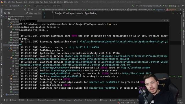Open the Git tool window
The width and height of the screenshot is (185, 104).
(x=6, y=100)
